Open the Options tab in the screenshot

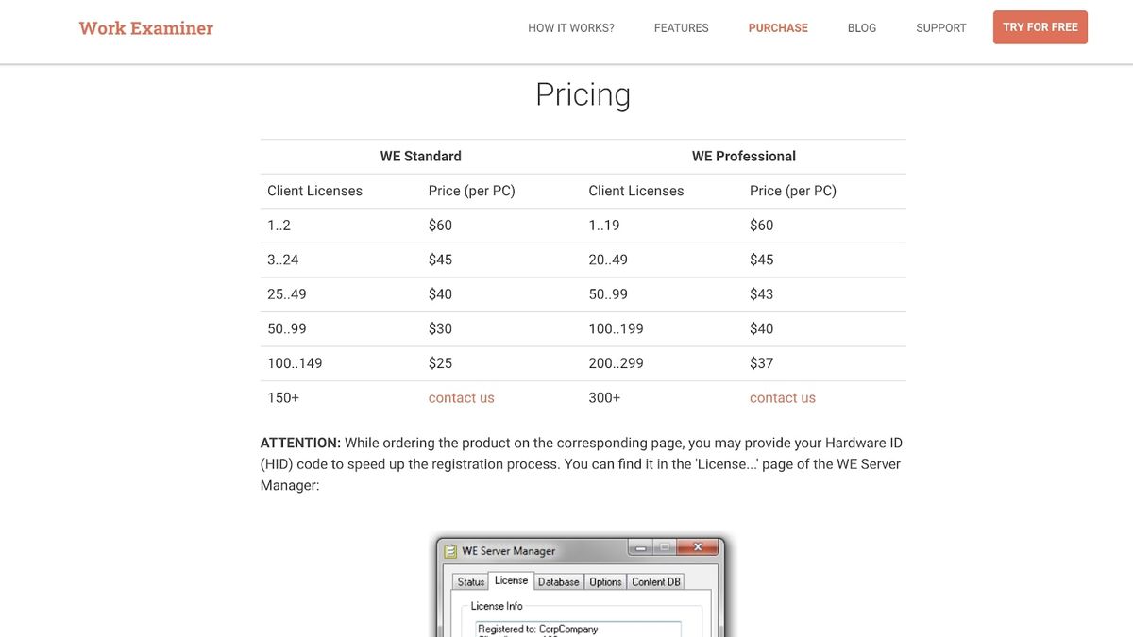(x=605, y=582)
